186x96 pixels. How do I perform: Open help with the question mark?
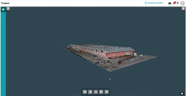click(x=177, y=3)
